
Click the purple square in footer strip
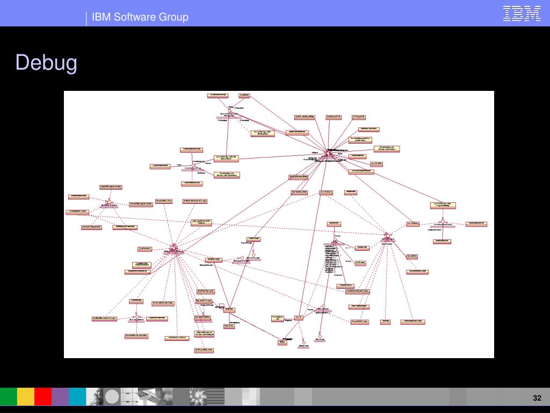tap(60, 397)
